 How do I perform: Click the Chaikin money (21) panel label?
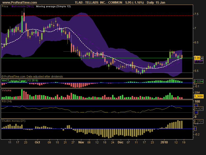coord(14,121)
